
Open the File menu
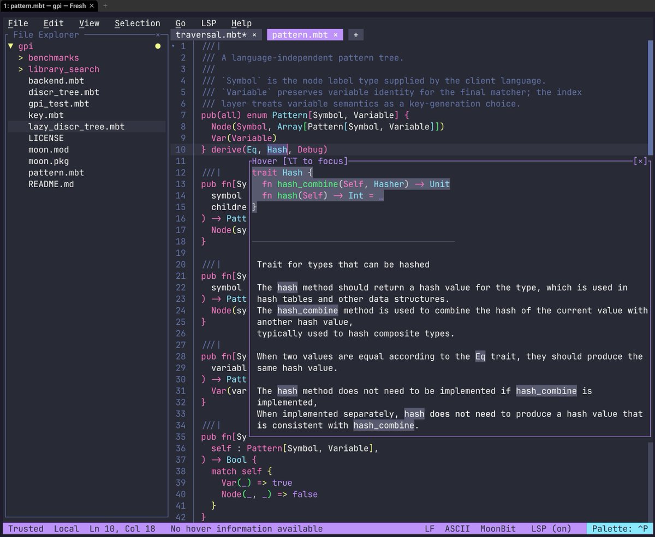(18, 23)
